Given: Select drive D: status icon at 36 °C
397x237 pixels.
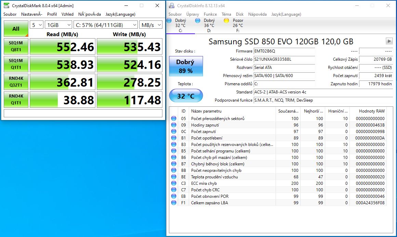Looking at the screenshot, I should [198, 21].
